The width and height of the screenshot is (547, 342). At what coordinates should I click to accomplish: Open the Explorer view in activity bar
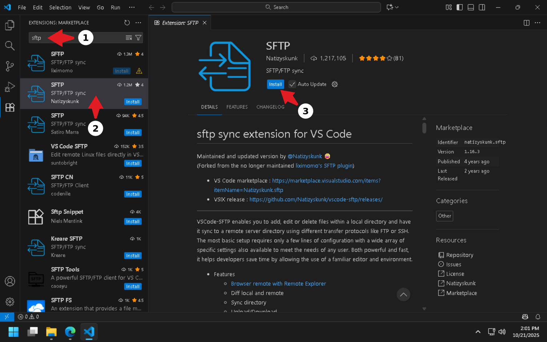(10, 25)
